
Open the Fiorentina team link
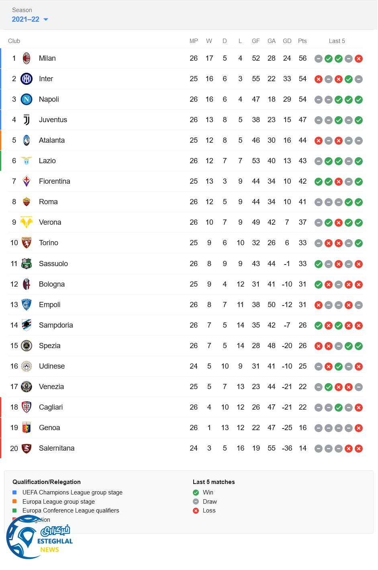55,181
